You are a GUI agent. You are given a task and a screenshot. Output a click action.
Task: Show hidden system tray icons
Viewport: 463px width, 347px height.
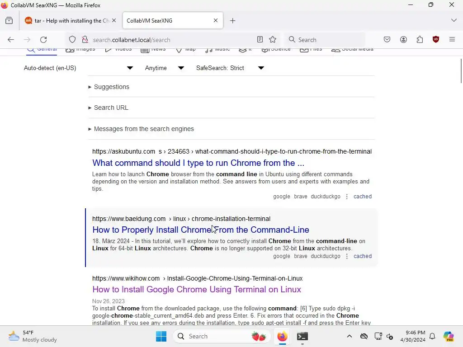click(350, 336)
